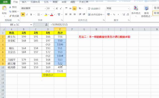Image resolution: width=159 pixels, height=98 pixels.
Task: Select the Format Painter (格式刷)
Action: coord(14,16)
